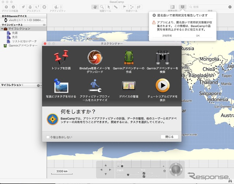Image resolution: width=234 pixels, height=184 pixels.
Task: Click the notification alert toolbar icon
Action: pyautogui.click(x=182, y=7)
